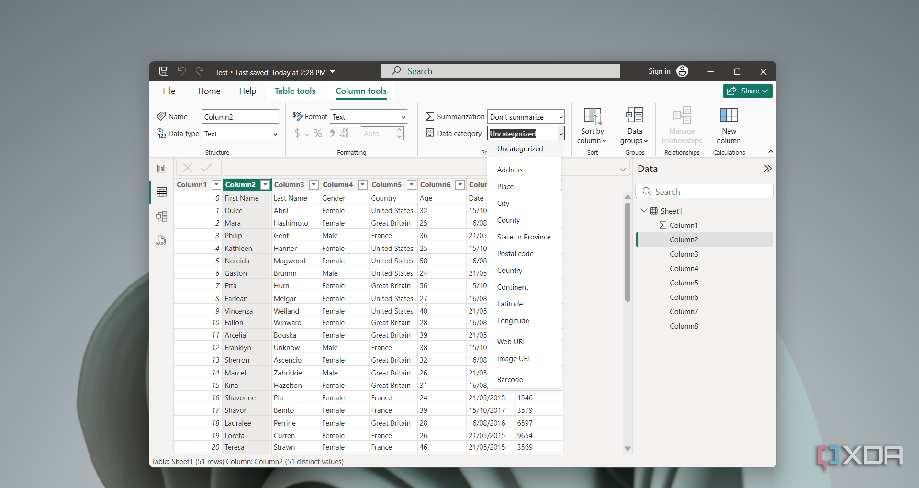The image size is (919, 488).
Task: Collapse the ribbon with caret arrow
Action: click(x=771, y=151)
